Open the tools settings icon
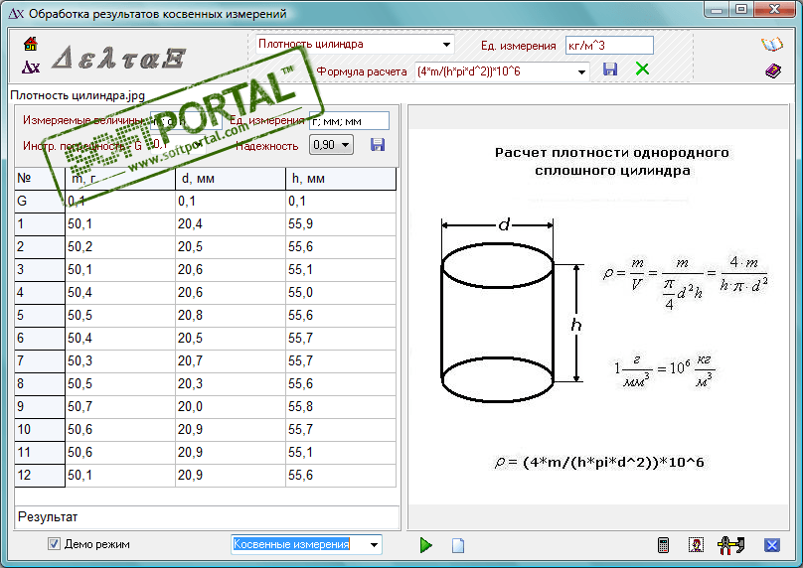 (x=730, y=545)
